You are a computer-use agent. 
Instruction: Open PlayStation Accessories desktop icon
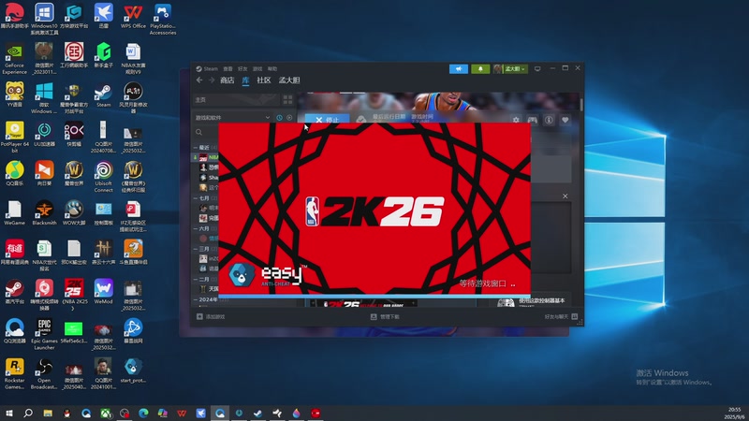tap(163, 20)
